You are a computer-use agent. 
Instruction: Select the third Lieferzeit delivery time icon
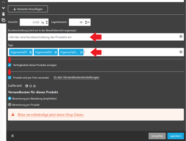pyautogui.click(x=34, y=86)
